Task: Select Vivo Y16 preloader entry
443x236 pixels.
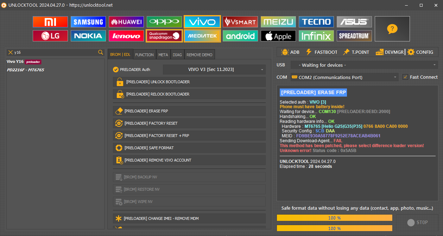Action: point(24,61)
